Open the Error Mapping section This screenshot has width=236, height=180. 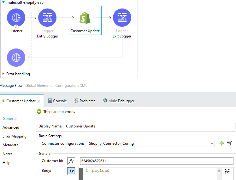(x=15, y=136)
